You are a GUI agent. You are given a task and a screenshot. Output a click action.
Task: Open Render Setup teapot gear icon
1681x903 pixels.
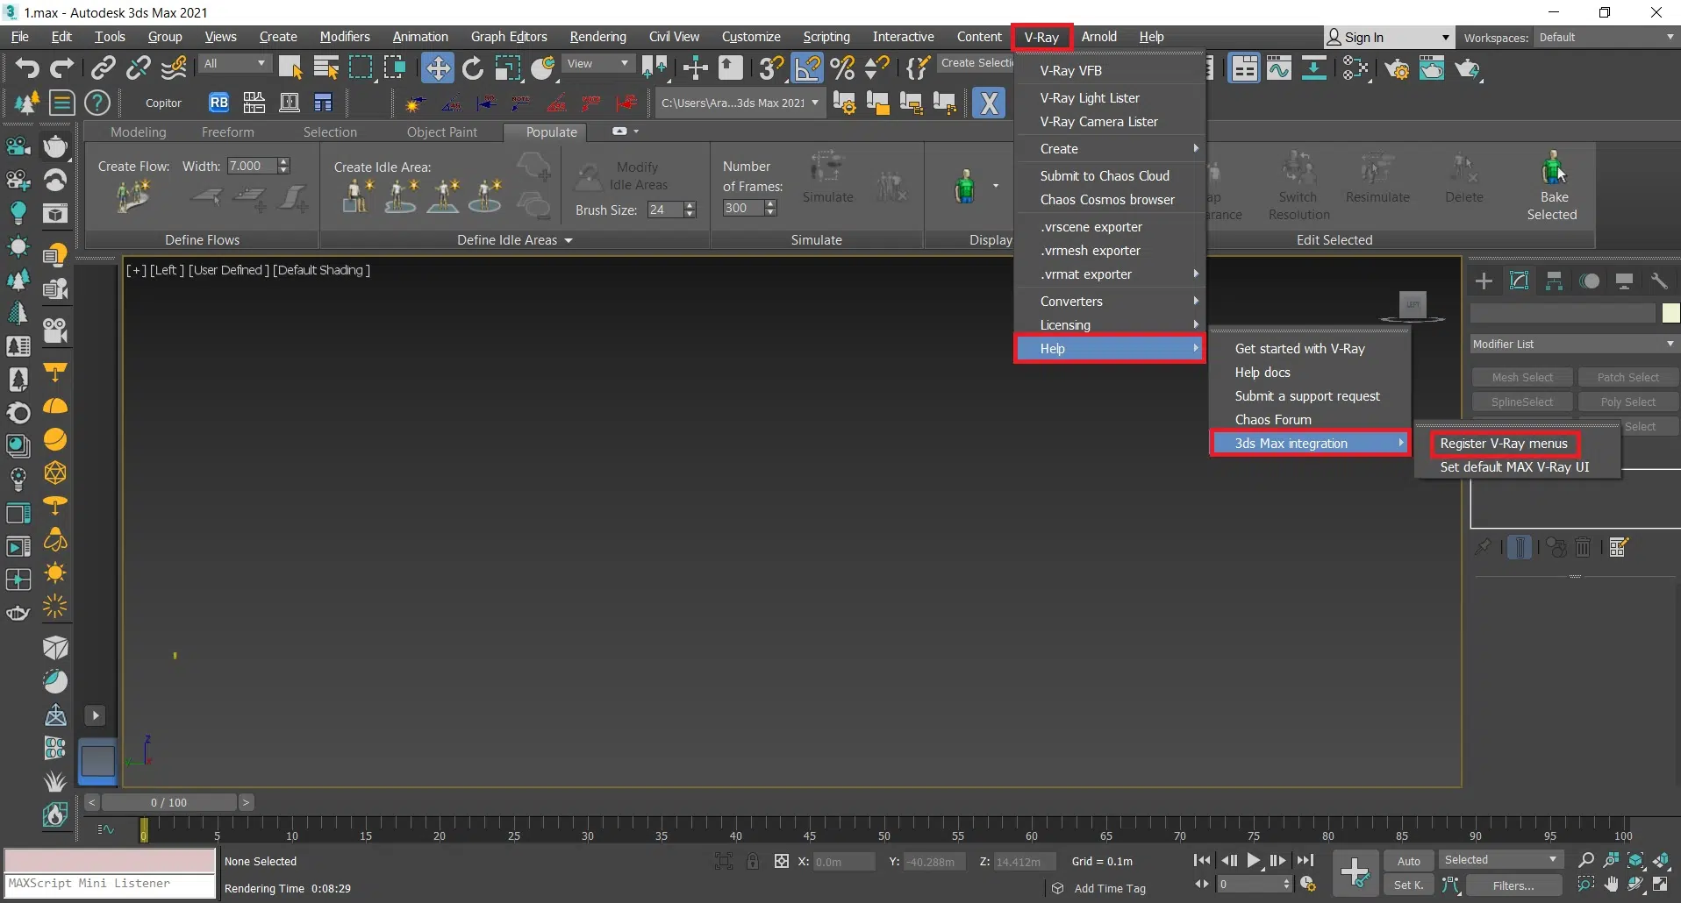[1397, 68]
